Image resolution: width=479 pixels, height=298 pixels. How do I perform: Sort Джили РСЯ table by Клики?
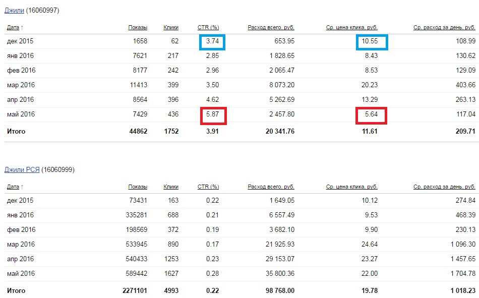pyautogui.click(x=171, y=187)
